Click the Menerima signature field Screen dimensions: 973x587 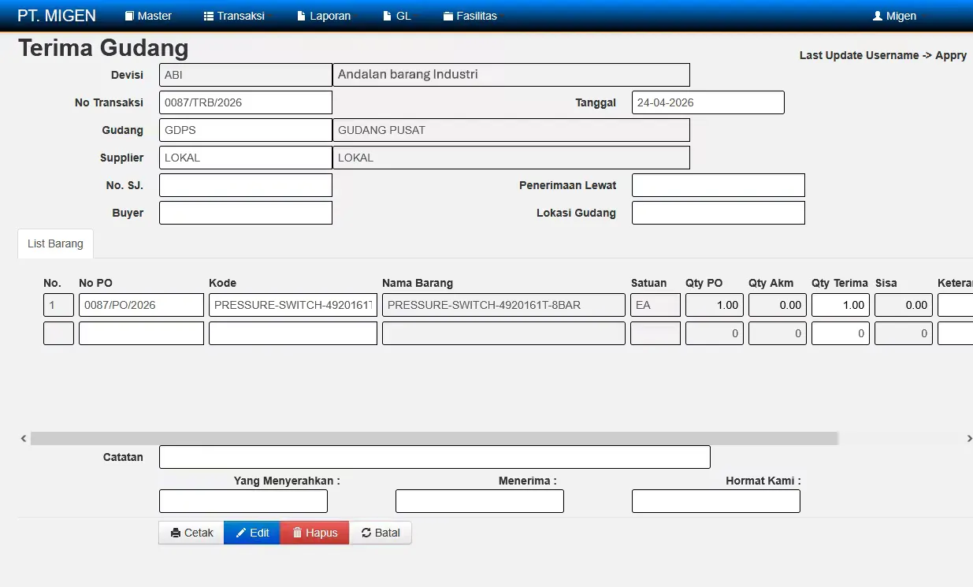[x=480, y=501]
